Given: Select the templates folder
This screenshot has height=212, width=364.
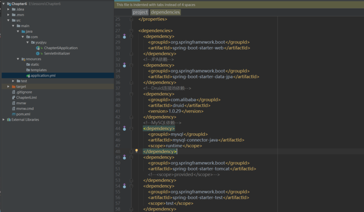Looking at the screenshot, I should pyautogui.click(x=38, y=70).
